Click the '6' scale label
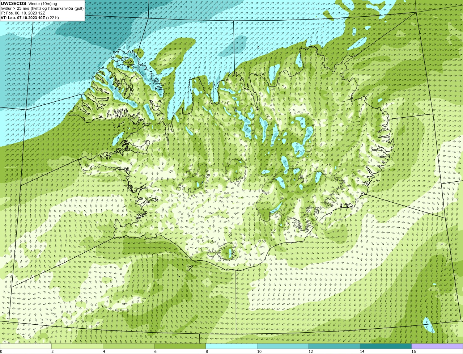 (156, 351)
